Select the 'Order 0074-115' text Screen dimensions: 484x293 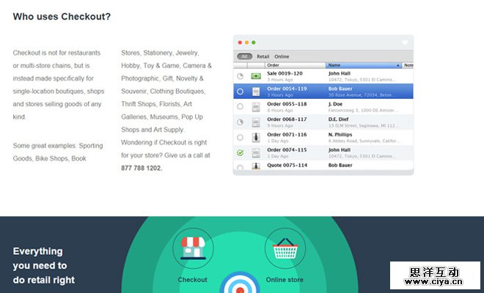287,150
